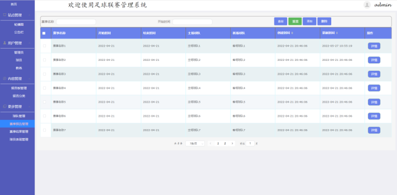
Task: Focus the 开始时间 search input field
Action: point(192,22)
